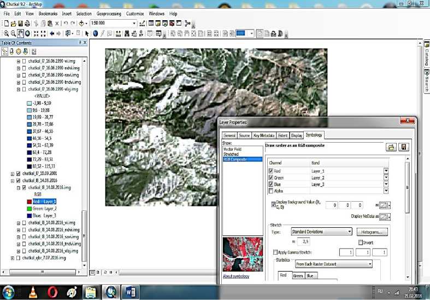The height and width of the screenshot is (300, 430).
Task: Click the Full Extent globe icon
Action: tap(28, 33)
